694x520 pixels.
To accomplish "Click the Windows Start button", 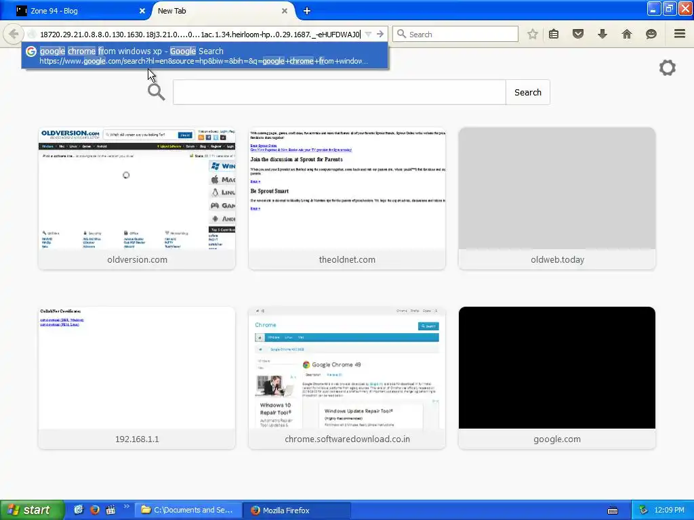I will tap(32, 510).
